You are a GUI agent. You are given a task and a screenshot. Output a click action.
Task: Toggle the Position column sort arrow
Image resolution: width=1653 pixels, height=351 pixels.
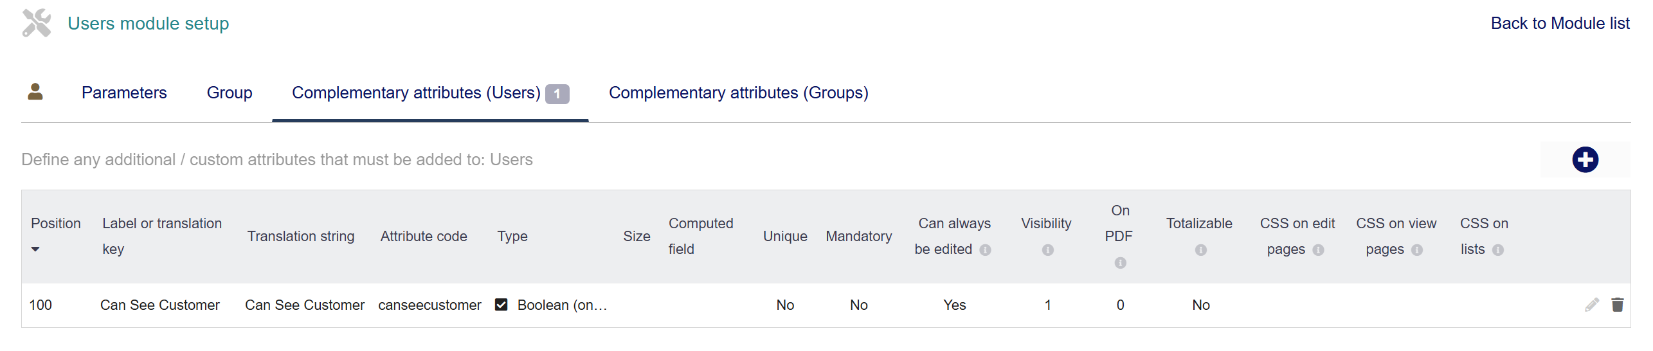click(35, 249)
